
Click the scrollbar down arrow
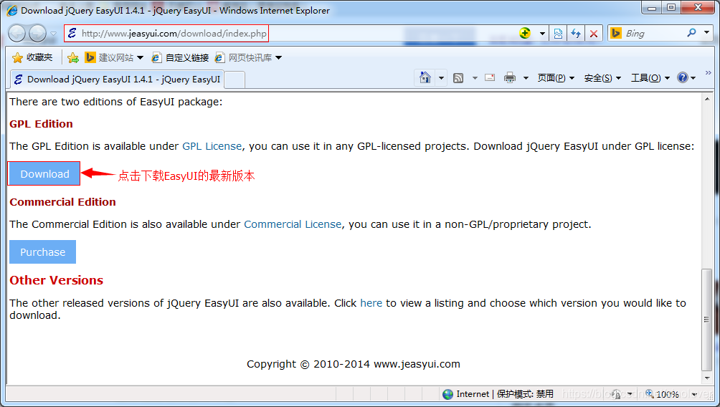[x=706, y=378]
